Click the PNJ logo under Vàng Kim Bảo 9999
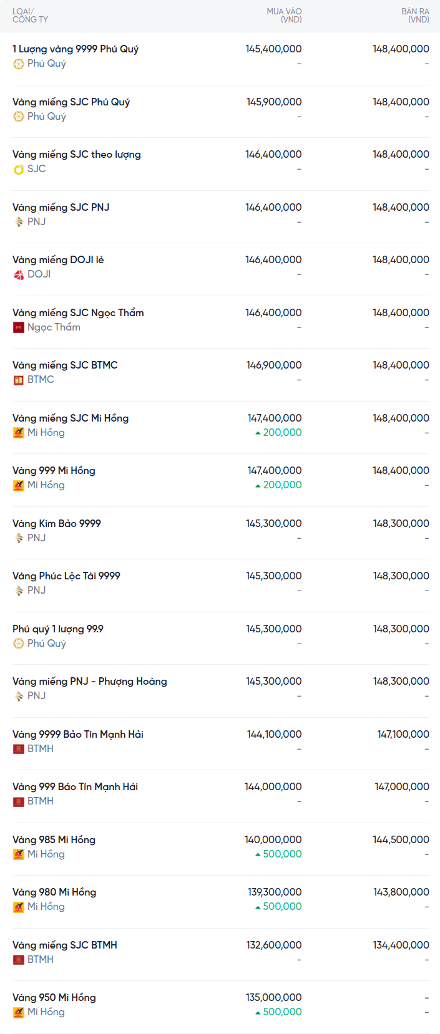 (19, 538)
